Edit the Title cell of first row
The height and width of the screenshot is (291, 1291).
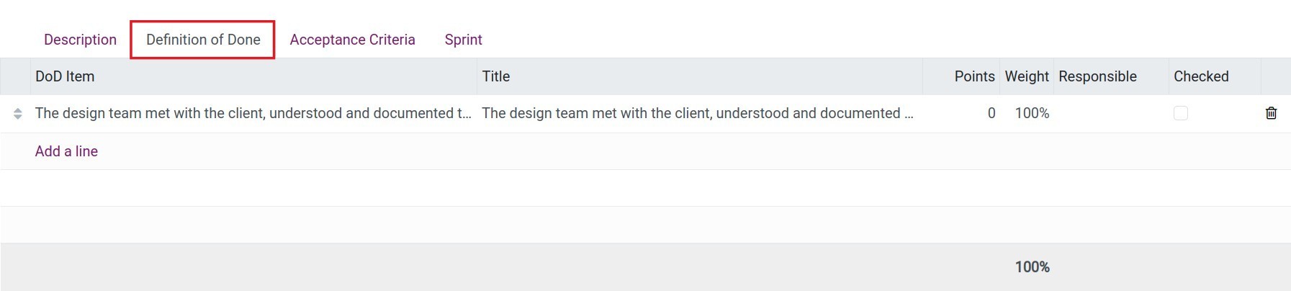pyautogui.click(x=700, y=113)
